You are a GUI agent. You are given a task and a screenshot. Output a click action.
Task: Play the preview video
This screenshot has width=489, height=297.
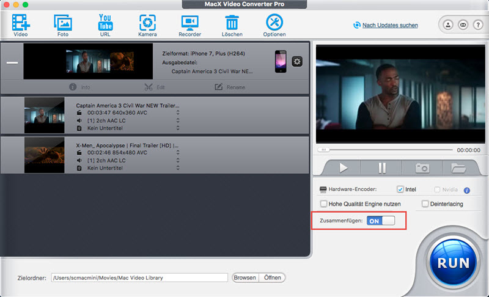tap(343, 168)
